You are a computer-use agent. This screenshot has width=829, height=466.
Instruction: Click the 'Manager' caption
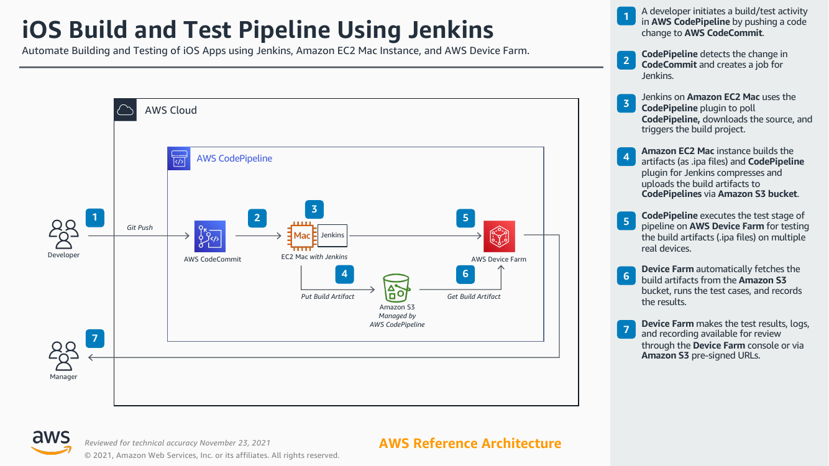point(64,377)
